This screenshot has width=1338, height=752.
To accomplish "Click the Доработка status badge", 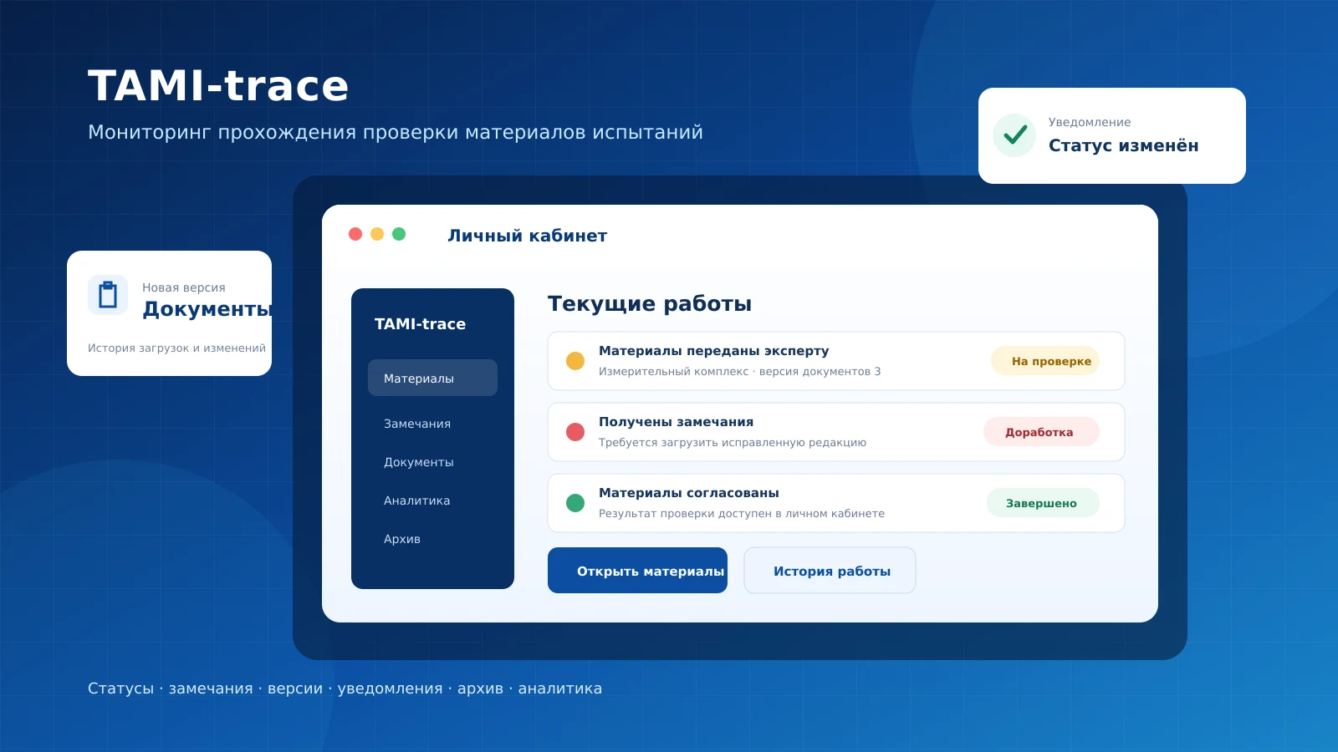I will [x=1041, y=432].
